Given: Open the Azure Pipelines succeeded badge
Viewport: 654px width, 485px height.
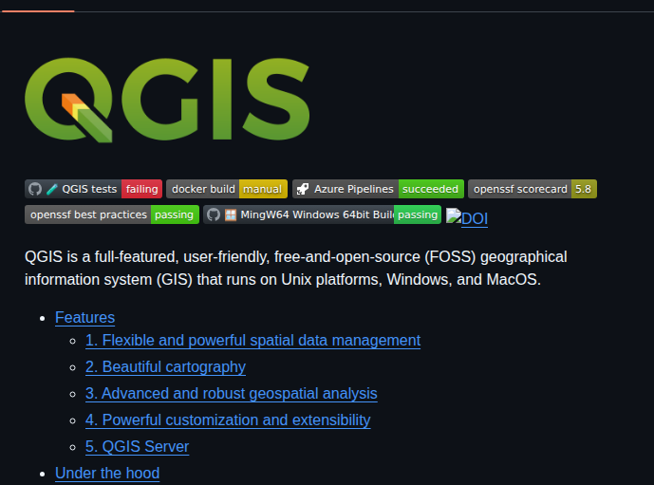Looking at the screenshot, I should click(x=378, y=189).
